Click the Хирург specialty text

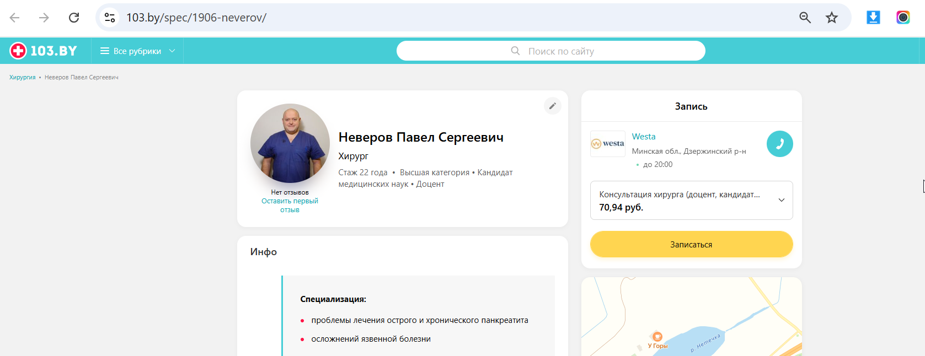click(x=353, y=156)
